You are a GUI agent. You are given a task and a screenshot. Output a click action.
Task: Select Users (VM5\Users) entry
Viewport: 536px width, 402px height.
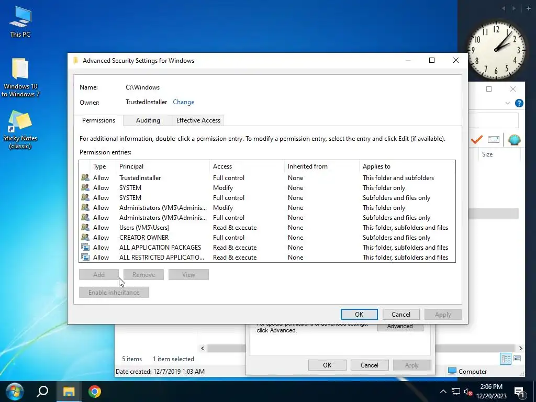[x=267, y=227]
